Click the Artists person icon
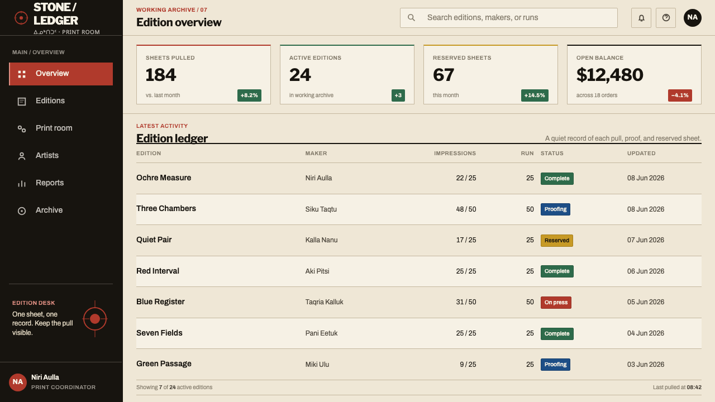Viewport: 715px width, 402px height. (22, 156)
